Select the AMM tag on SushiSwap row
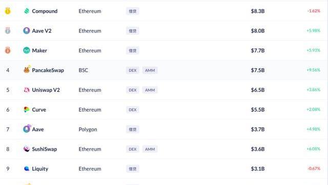 click(150, 149)
